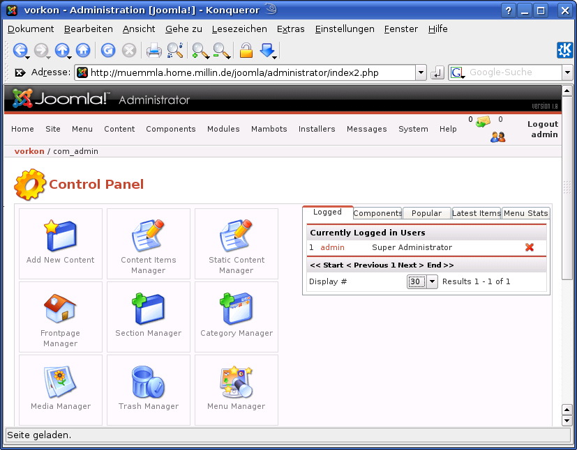Switch to the Popular tab

click(x=426, y=213)
